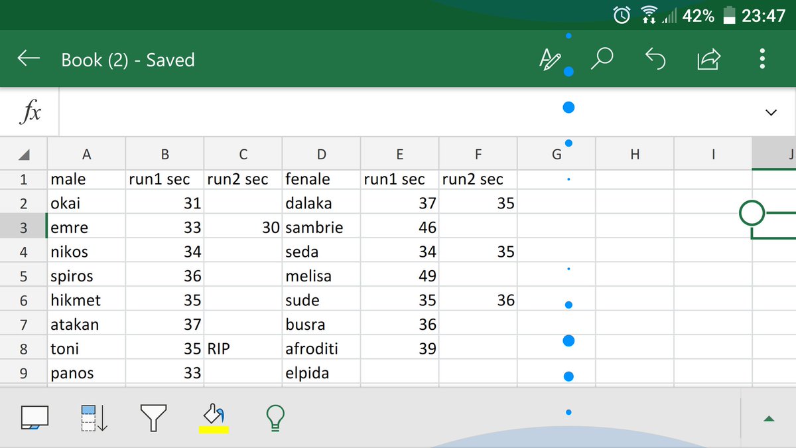796x448 pixels.
Task: Select okai's run1 value 31
Action: (165, 203)
